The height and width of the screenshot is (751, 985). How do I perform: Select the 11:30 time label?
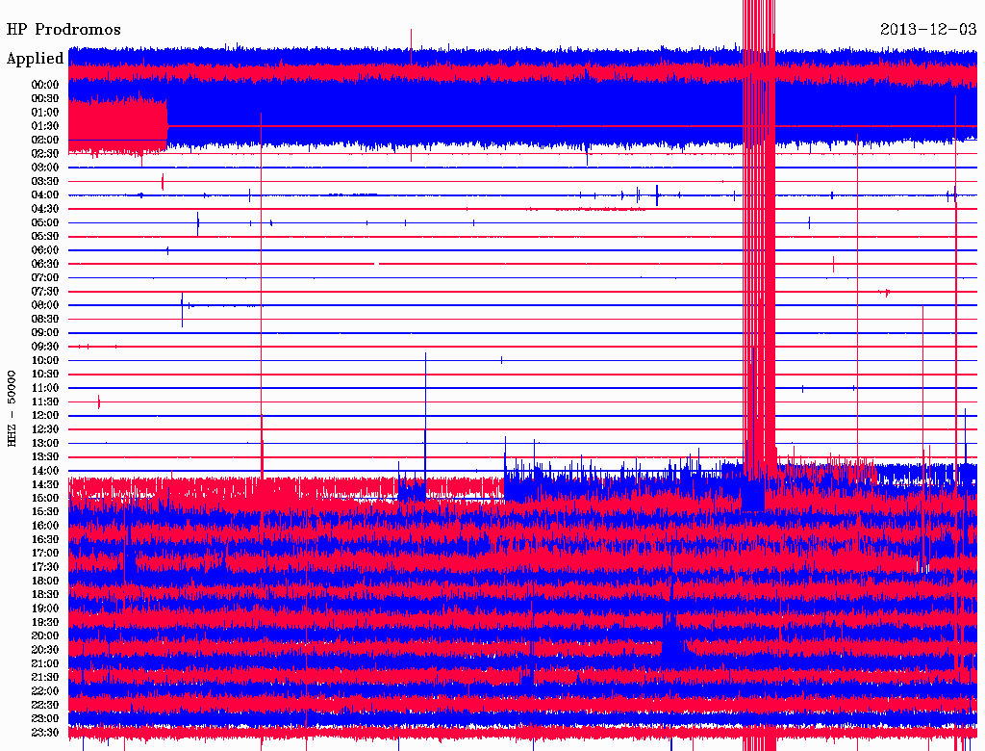click(45, 401)
